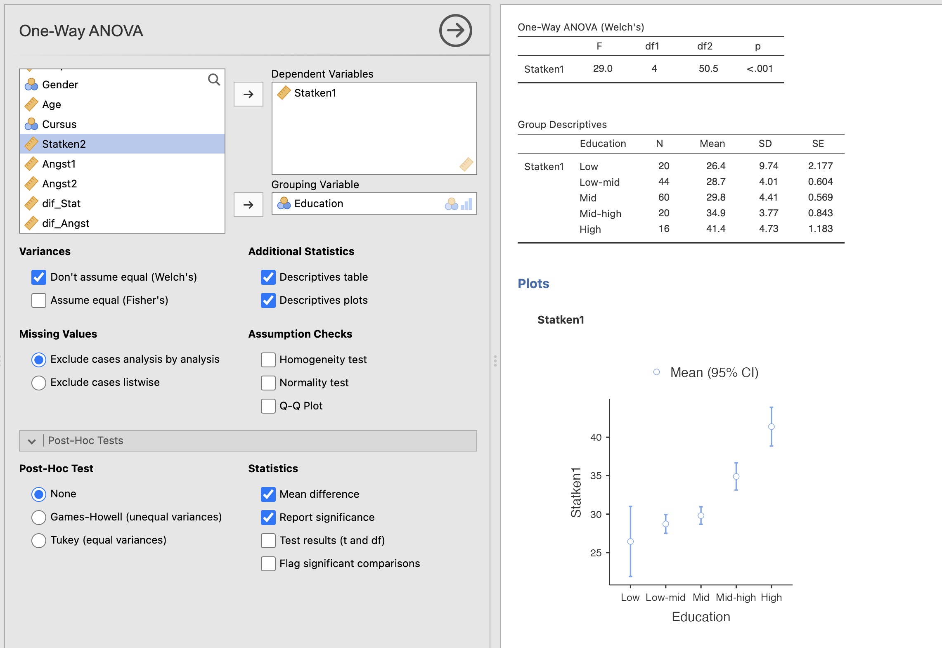The width and height of the screenshot is (942, 648).
Task: Select dif_Angst variable in list
Action: click(x=66, y=223)
